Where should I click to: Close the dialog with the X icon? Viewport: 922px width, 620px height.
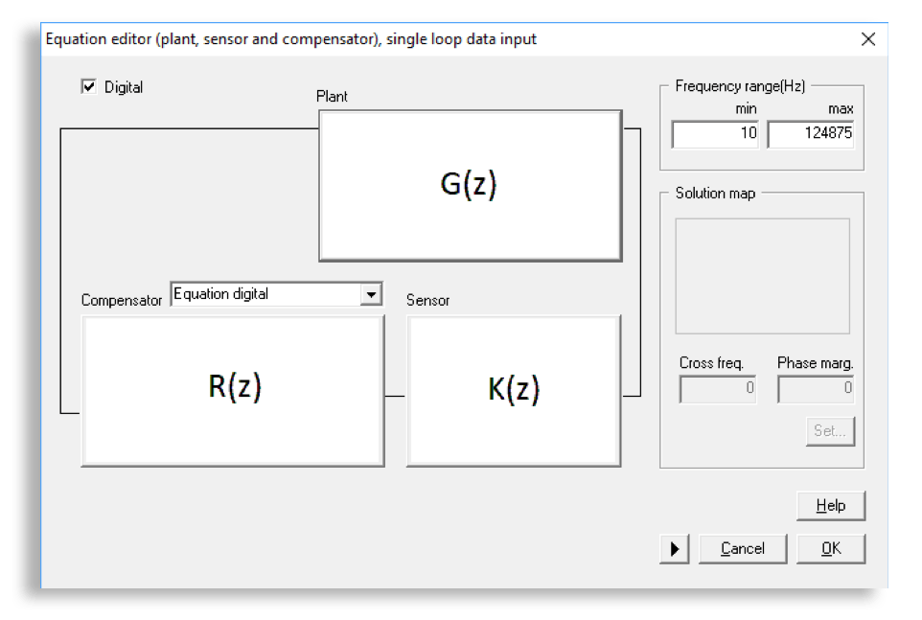(868, 39)
